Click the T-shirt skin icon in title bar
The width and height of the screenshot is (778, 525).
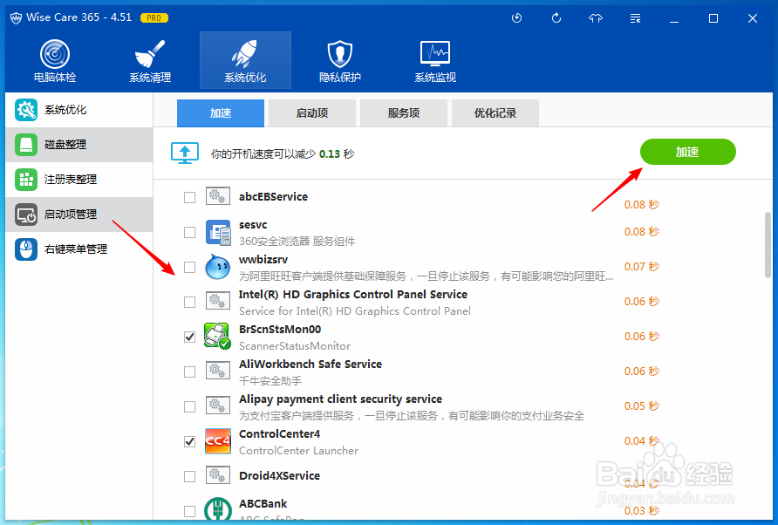596,18
